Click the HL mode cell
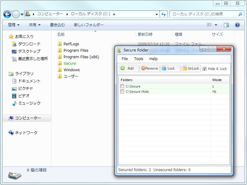Screen dimensions: 247x185 (x=214, y=92)
